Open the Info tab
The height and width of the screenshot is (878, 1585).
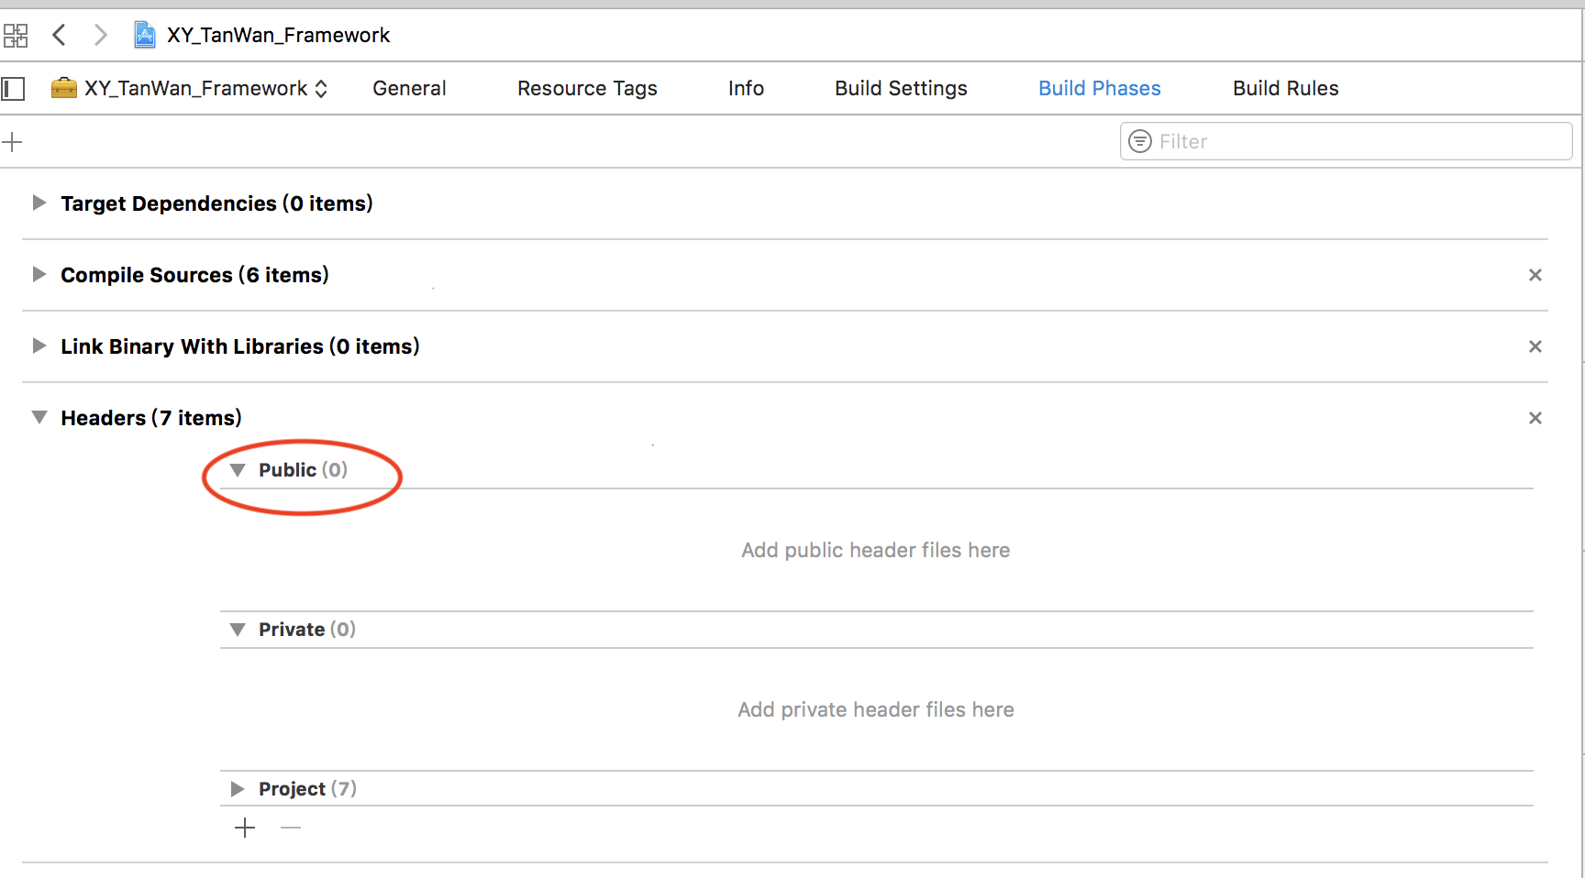pyautogui.click(x=746, y=89)
